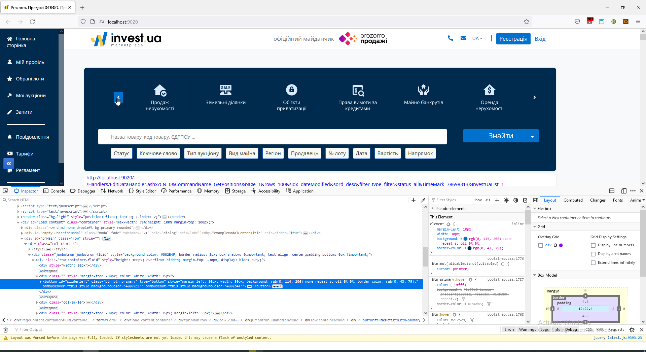The width and height of the screenshot is (646, 352).
Task: Collapse the Box Model section
Action: pyautogui.click(x=535, y=275)
